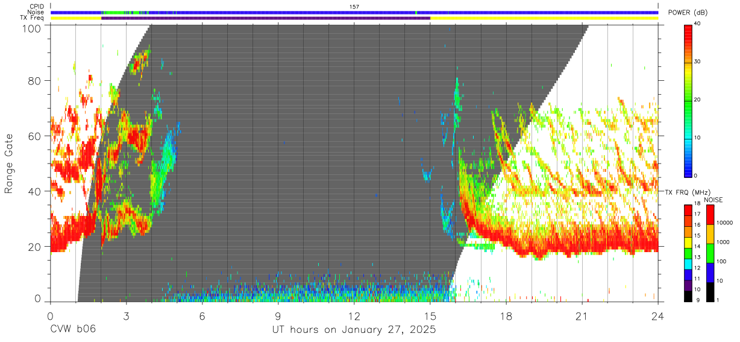Image resolution: width=740 pixels, height=342 pixels.
Task: Click the CPID value 157
Action: (x=354, y=7)
